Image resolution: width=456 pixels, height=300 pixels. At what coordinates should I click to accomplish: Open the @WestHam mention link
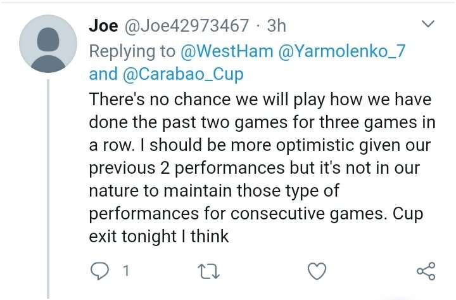[x=227, y=51]
